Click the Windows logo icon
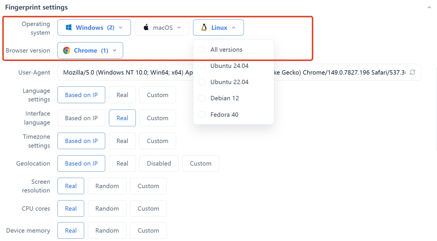Image resolution: width=437 pixels, height=241 pixels. pos(69,27)
